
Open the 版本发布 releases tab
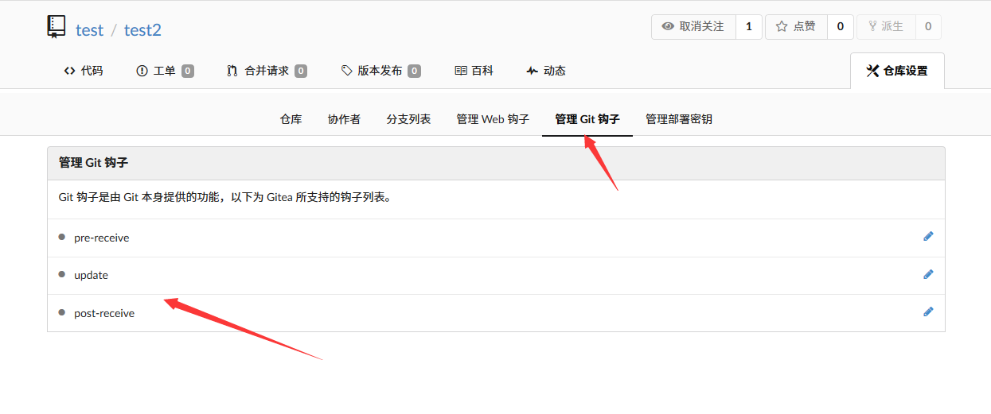[x=380, y=71]
